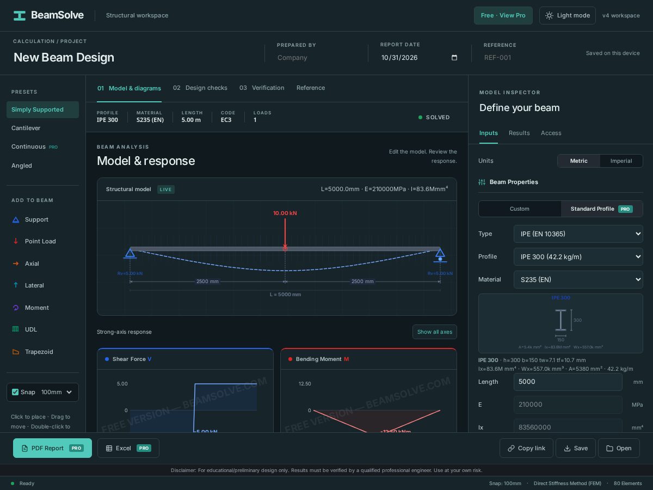Screen dimensions: 653x490
Task: Open the 02 Design checks tab
Action: tap(200, 88)
